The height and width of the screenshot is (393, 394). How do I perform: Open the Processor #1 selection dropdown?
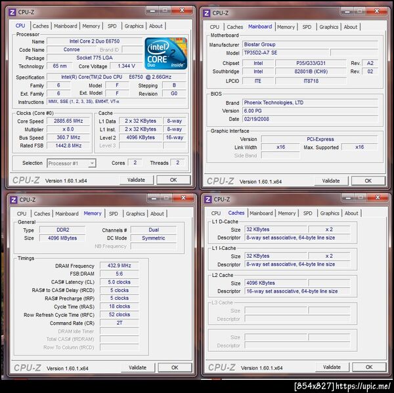pos(72,163)
